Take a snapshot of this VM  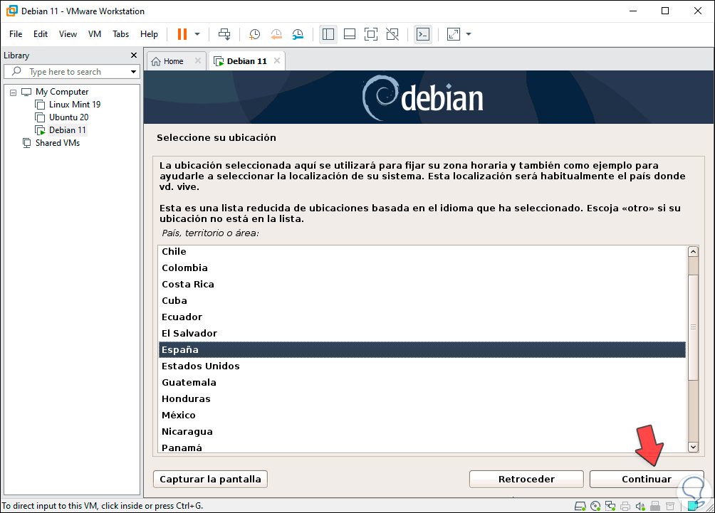click(254, 34)
